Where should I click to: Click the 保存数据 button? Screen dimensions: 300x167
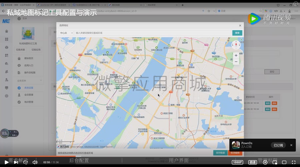coord(220,153)
